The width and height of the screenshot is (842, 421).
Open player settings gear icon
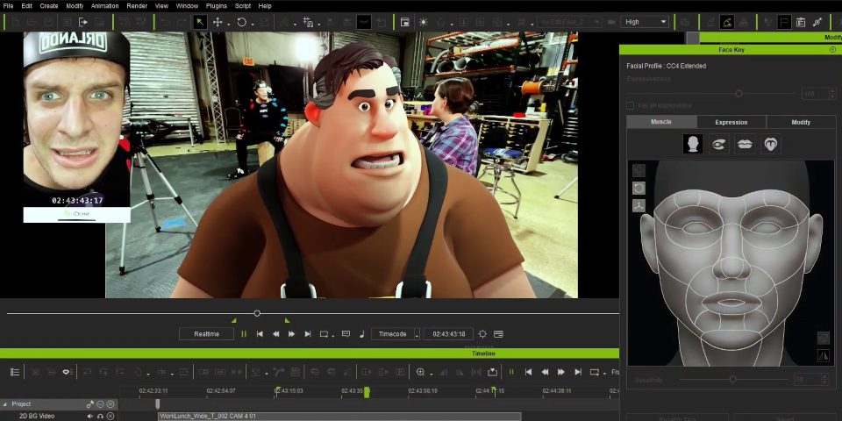tap(482, 334)
